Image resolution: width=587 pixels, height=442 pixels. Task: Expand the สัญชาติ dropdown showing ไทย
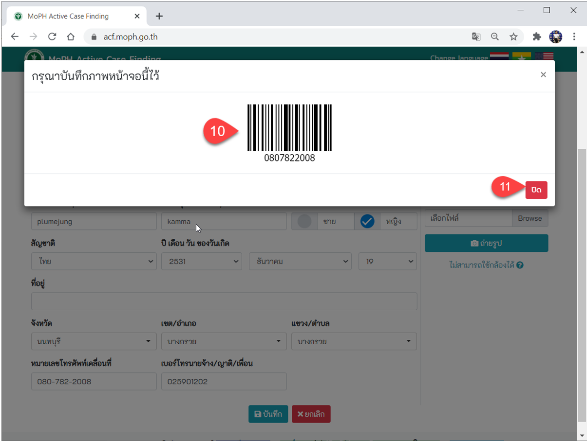(94, 261)
